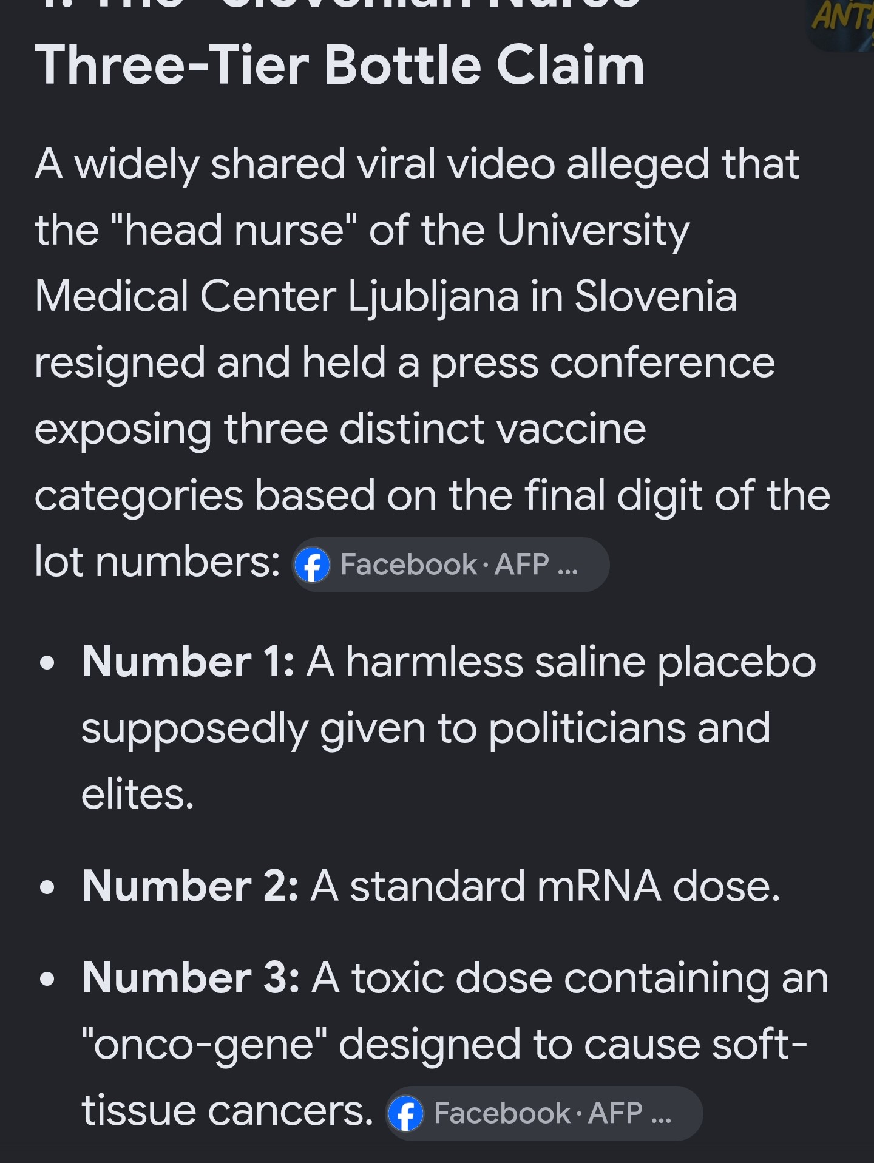This screenshot has width=874, height=1163.
Task: Tap the AFP label in the first source chip
Action: tap(522, 565)
